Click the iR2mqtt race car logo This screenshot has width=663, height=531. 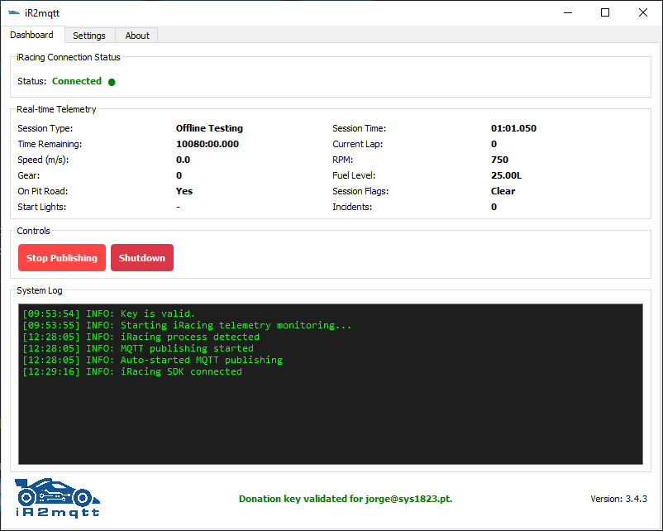coord(58,498)
